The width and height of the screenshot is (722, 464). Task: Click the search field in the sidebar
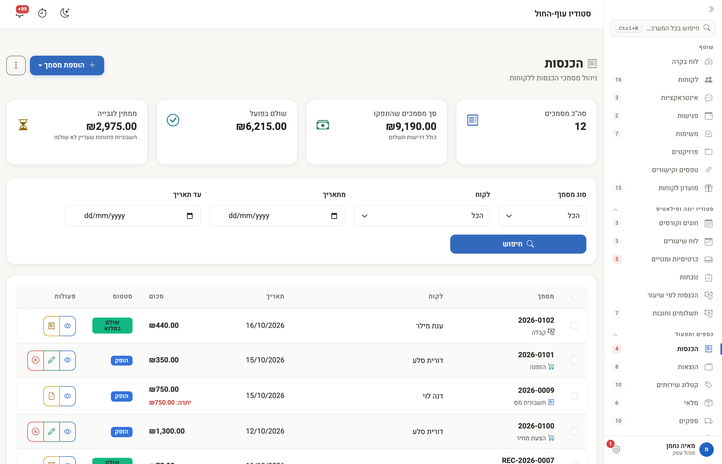point(663,28)
